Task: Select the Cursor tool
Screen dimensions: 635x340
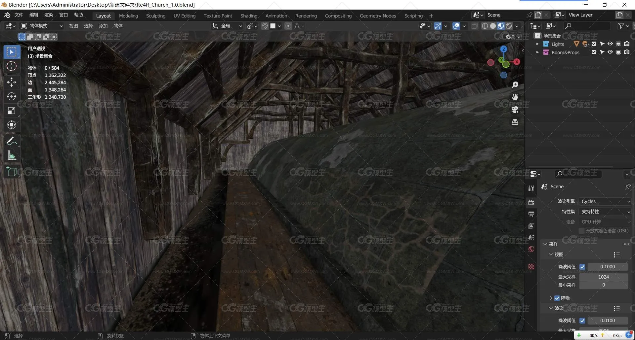Action: [x=12, y=66]
